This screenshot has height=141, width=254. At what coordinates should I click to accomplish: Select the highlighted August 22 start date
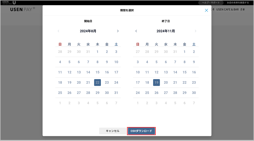click(98, 82)
